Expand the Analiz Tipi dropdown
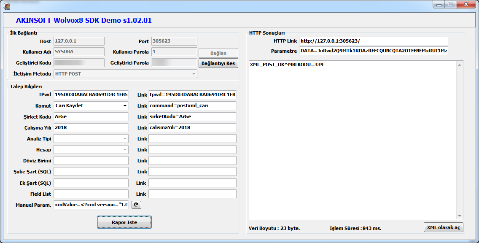The height and width of the screenshot is (243, 479). pos(91,139)
